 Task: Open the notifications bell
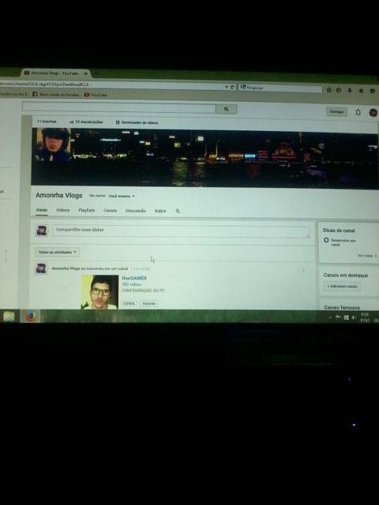tap(358, 112)
